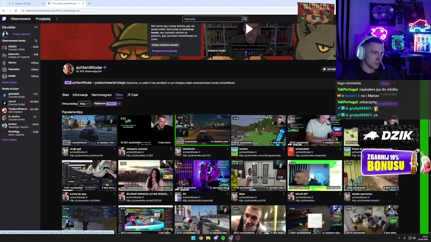
Task: Open Spotify from the taskbar
Action: 223,238
